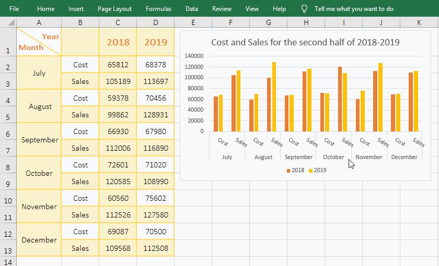Switch to the Insert ribbon tab
This screenshot has width=439, height=266.
click(76, 9)
